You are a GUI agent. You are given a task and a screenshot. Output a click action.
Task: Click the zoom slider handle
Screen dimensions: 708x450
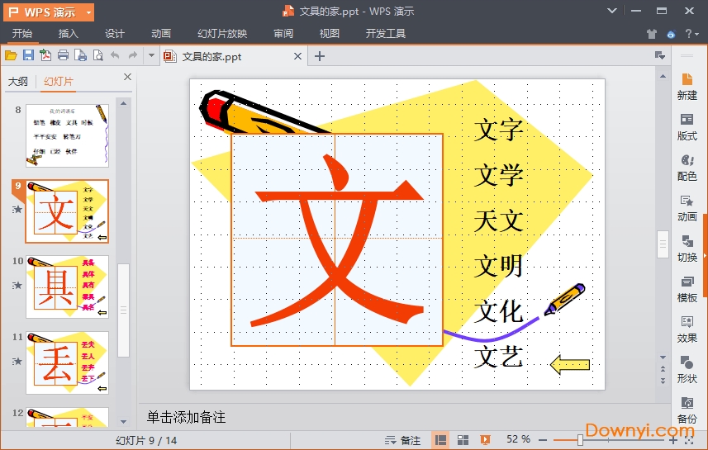point(580,440)
